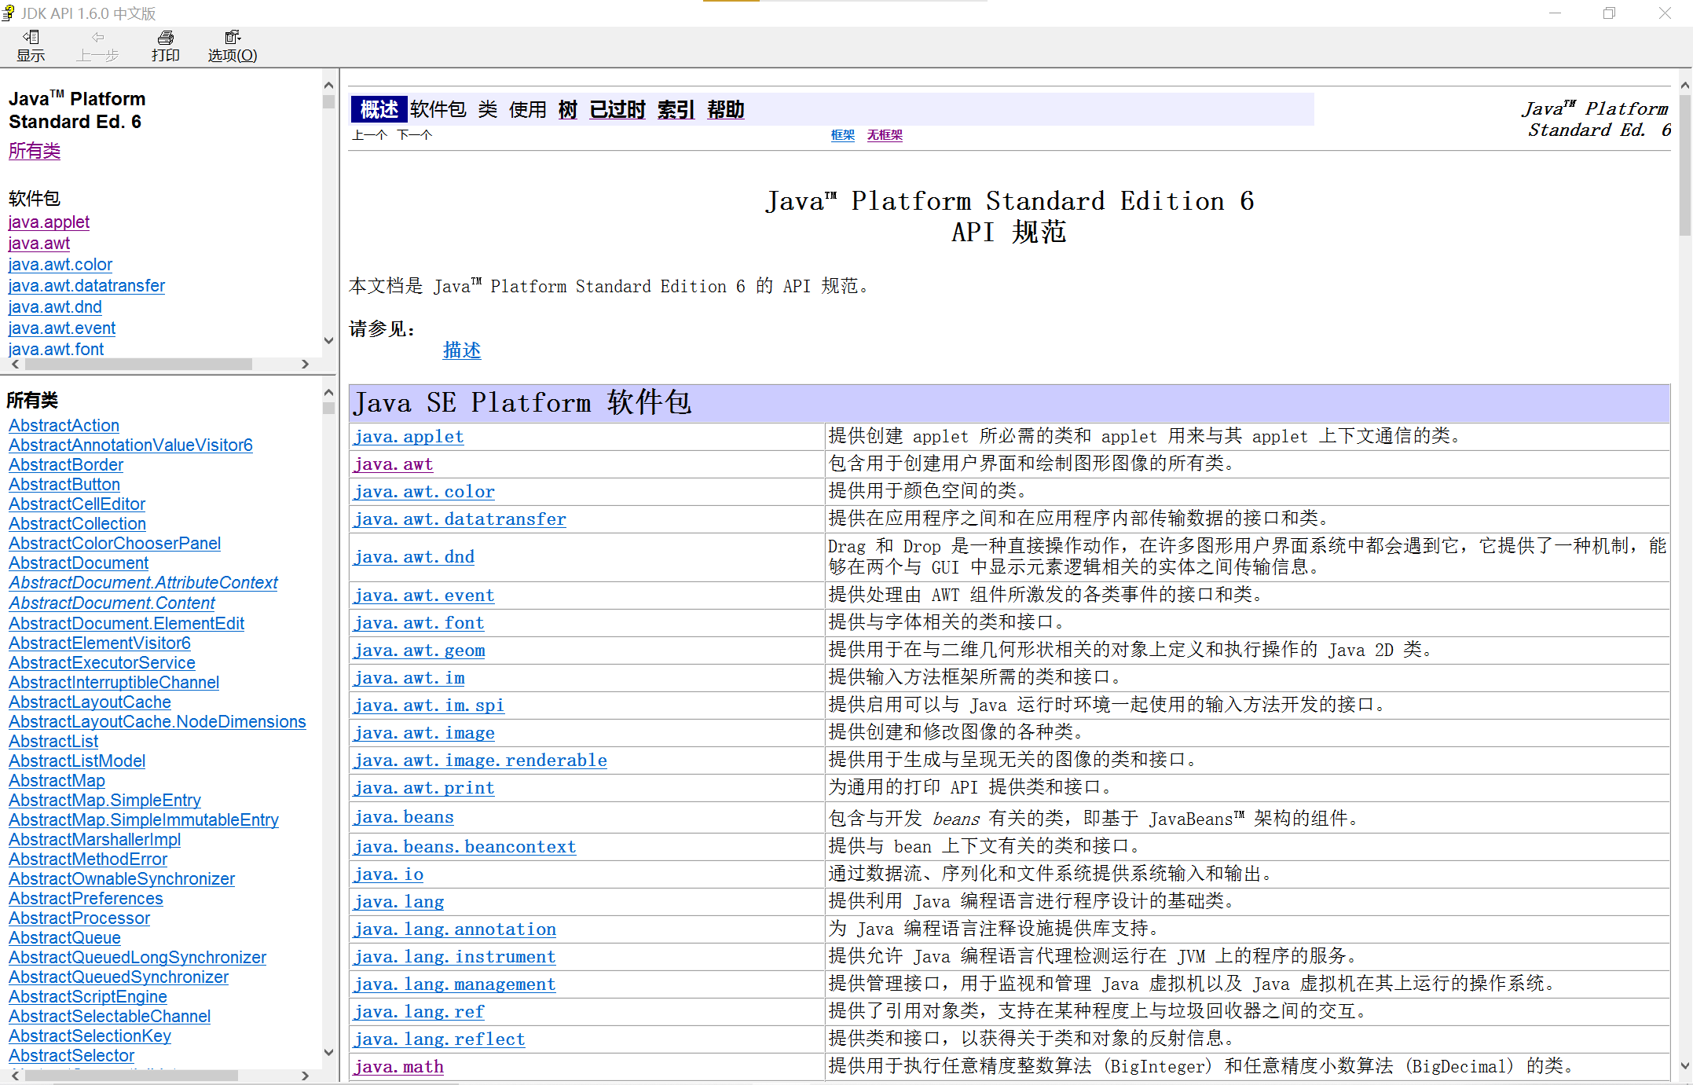Open java.awt.image.renderable in packages table
Viewport: 1693px width, 1085px height.
[x=480, y=760]
